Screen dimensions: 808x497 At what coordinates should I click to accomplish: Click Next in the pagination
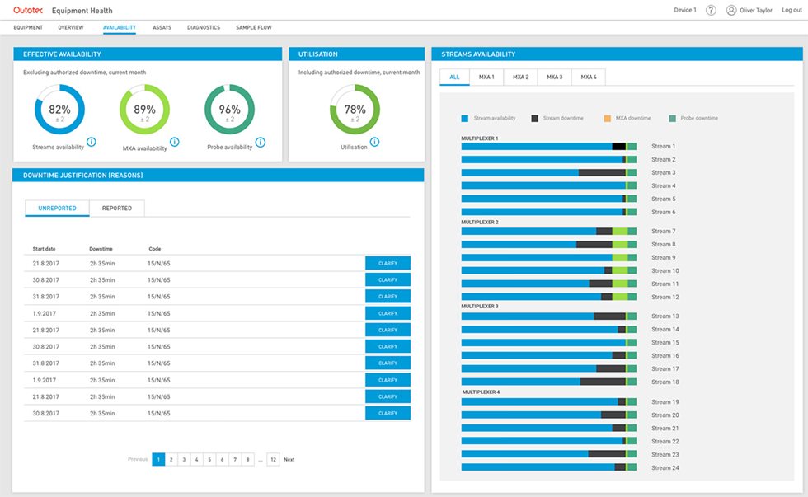289,459
